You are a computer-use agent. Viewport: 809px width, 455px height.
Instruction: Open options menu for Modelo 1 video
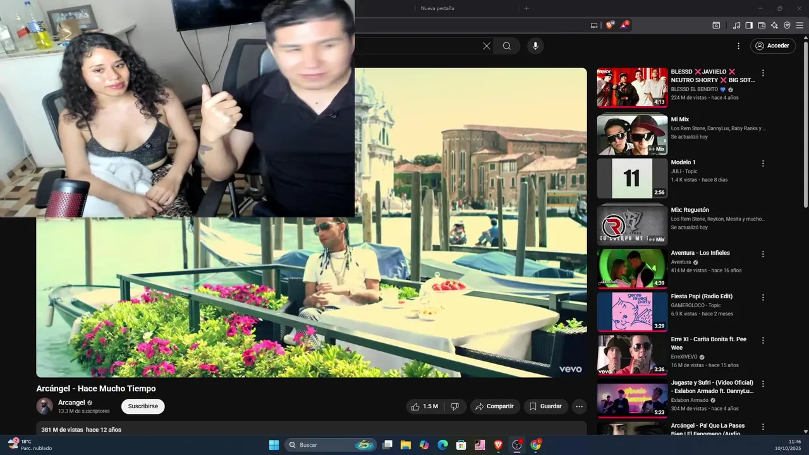(x=763, y=163)
